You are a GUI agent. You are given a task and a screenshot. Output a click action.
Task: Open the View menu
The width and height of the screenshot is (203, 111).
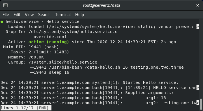(x=29, y=15)
